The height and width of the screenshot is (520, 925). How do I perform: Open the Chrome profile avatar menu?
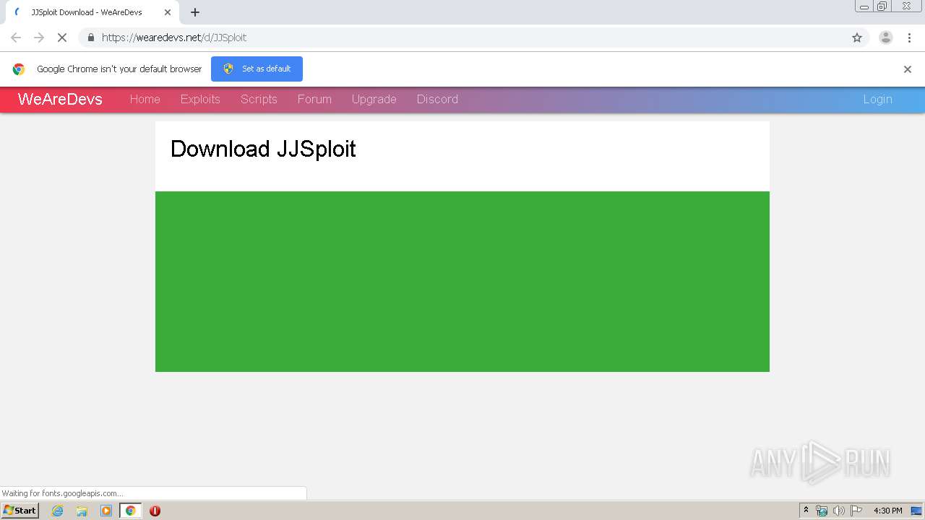tap(886, 38)
